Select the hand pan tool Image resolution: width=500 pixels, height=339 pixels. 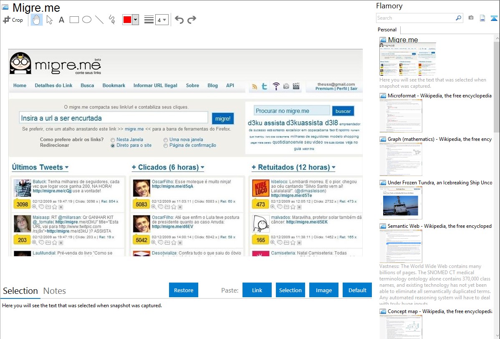36,20
